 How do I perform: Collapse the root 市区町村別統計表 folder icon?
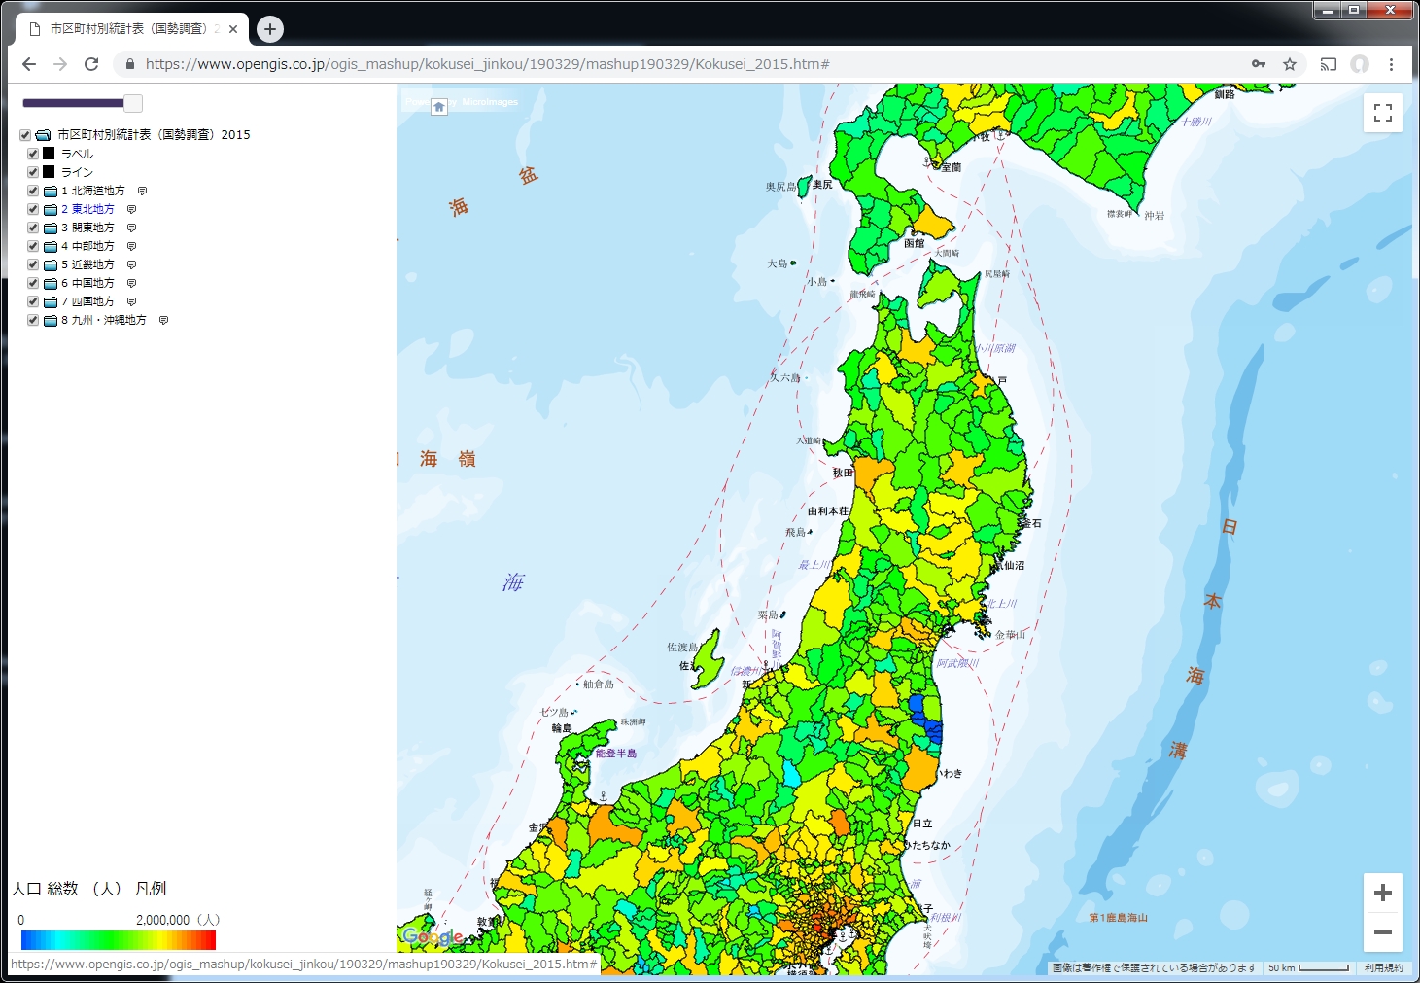pyautogui.click(x=43, y=135)
